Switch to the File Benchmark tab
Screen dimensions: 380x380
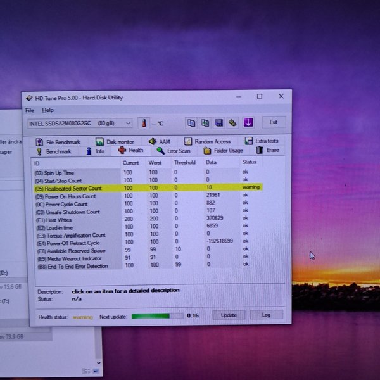(58, 142)
